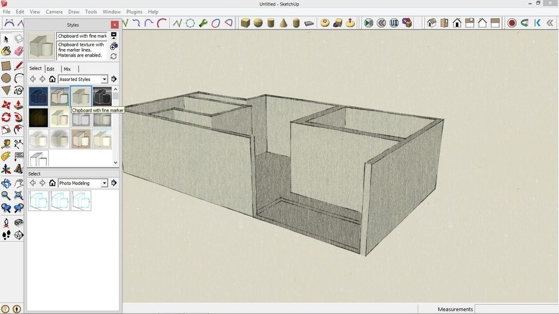Image resolution: width=559 pixels, height=314 pixels.
Task: Select the dark blue style thumbnail
Action: (x=38, y=97)
